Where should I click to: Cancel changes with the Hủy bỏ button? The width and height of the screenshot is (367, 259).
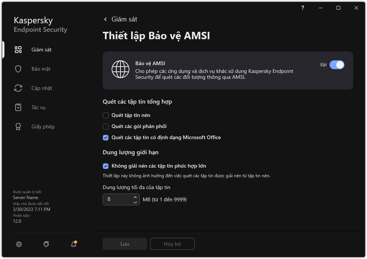point(172,243)
